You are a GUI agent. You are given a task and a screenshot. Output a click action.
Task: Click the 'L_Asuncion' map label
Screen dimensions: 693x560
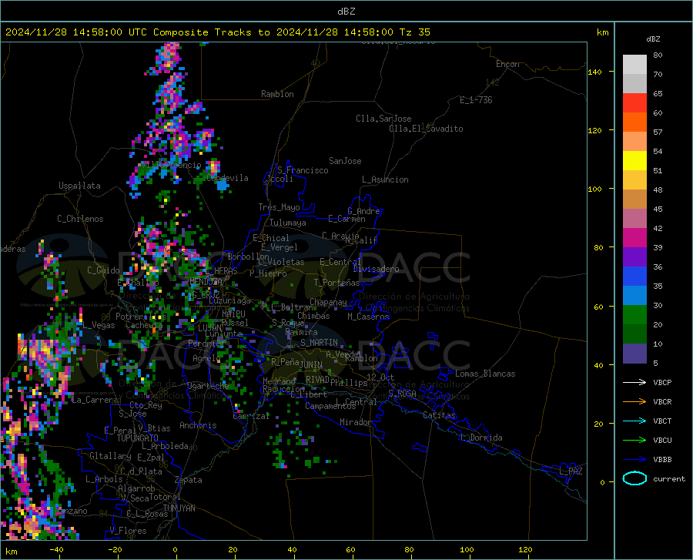385,179
